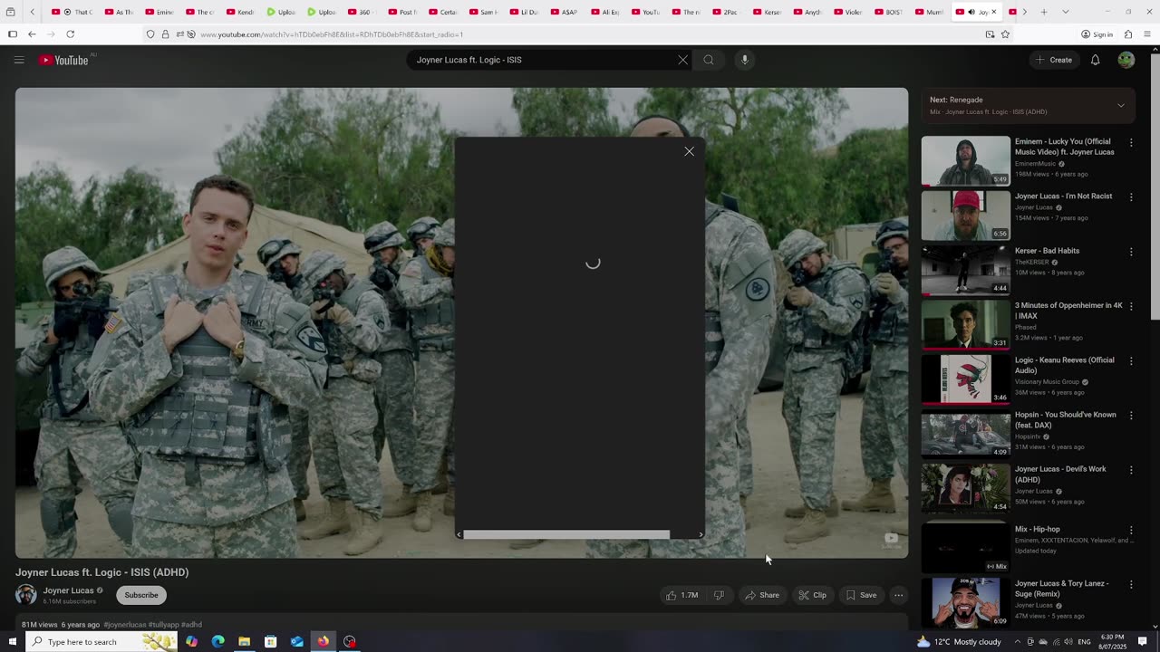This screenshot has width=1160, height=652.
Task: Switch to the ASAP browser tab
Action: click(564, 12)
